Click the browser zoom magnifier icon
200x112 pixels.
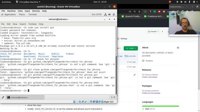(135, 12)
